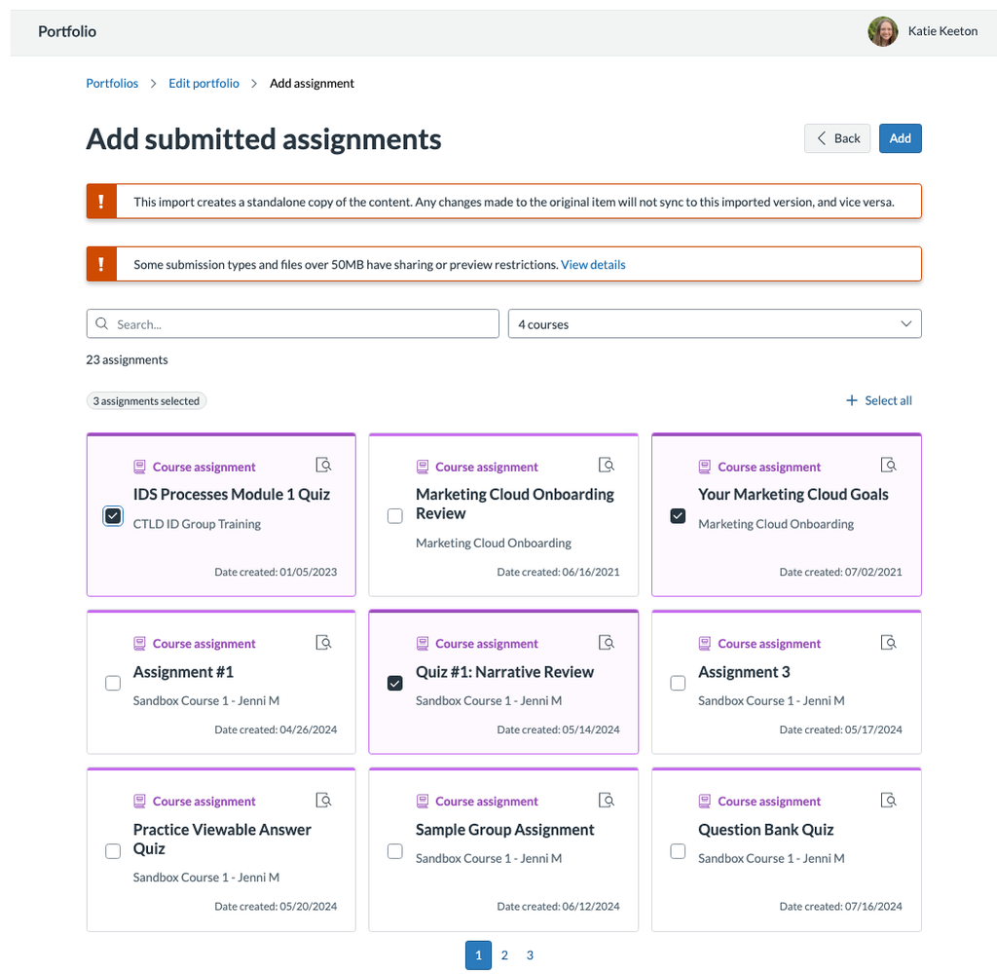Check Practice Viewable Answer Quiz checkbox
The height and width of the screenshot is (974, 997).
(113, 851)
